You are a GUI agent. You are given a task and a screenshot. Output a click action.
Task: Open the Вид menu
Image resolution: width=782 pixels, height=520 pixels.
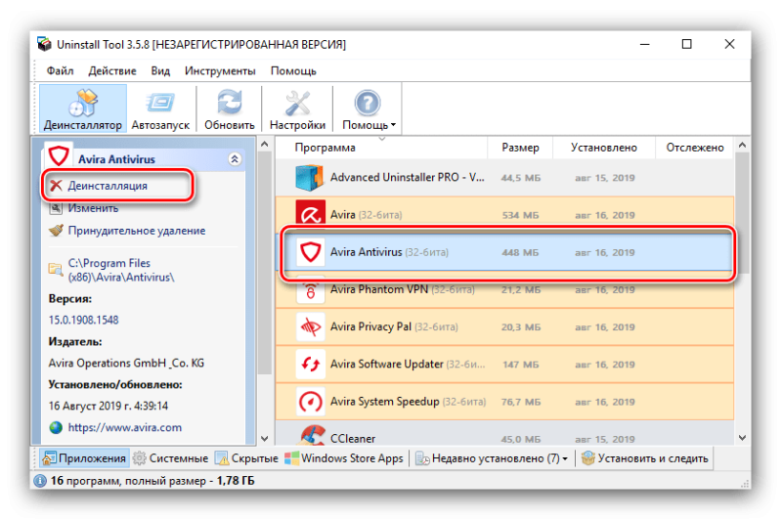pos(160,70)
